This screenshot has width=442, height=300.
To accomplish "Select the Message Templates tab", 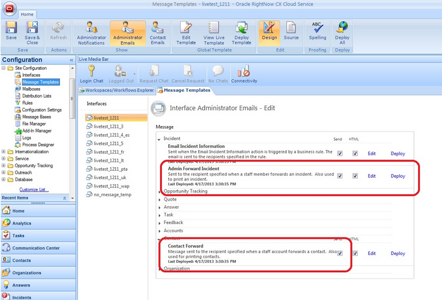I will [185, 91].
